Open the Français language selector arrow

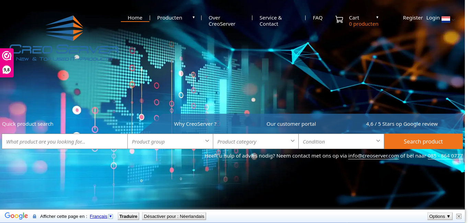(111, 216)
